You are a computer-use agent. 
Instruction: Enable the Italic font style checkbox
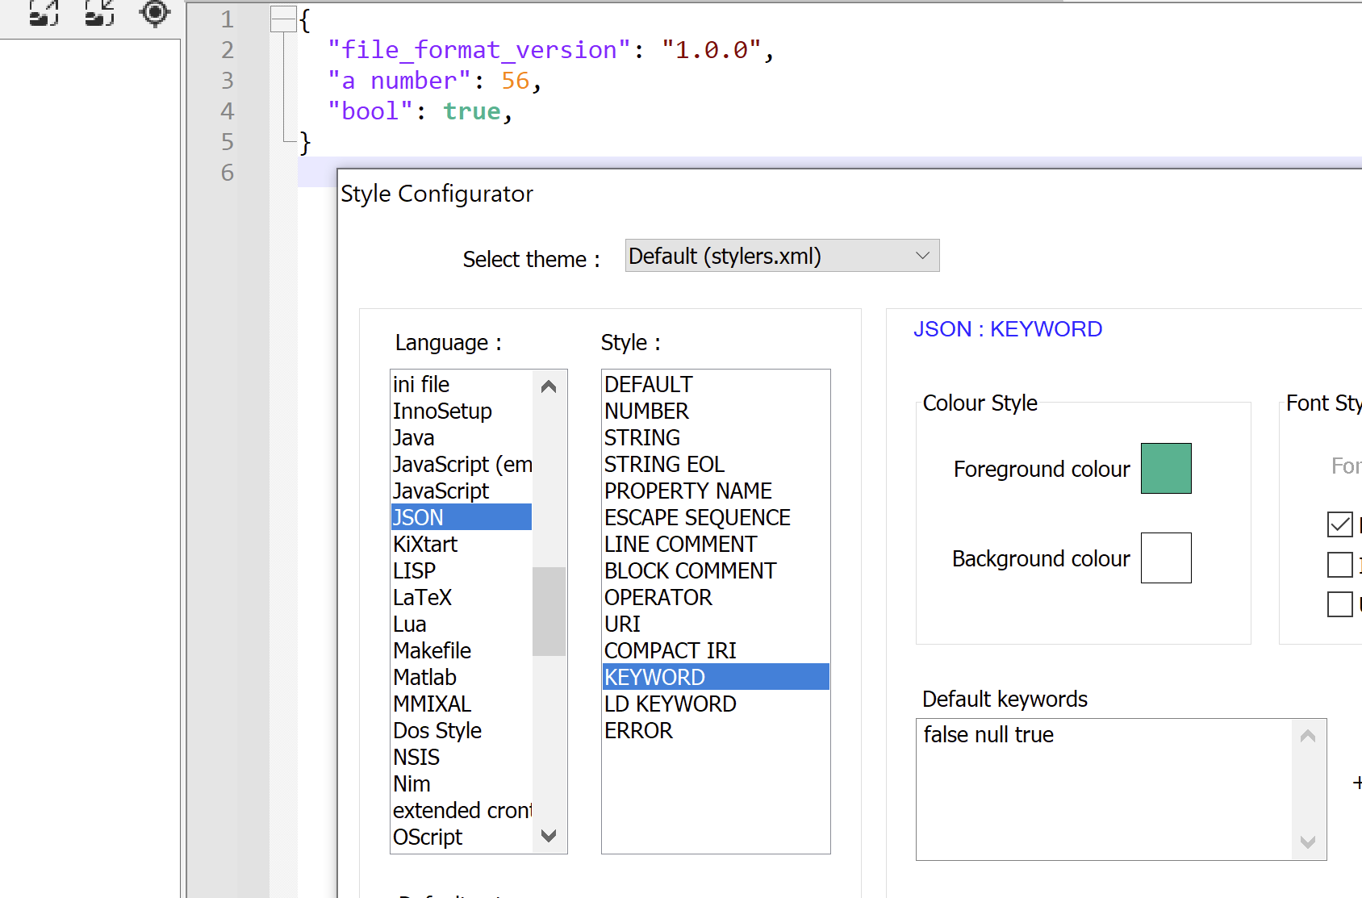(x=1340, y=564)
